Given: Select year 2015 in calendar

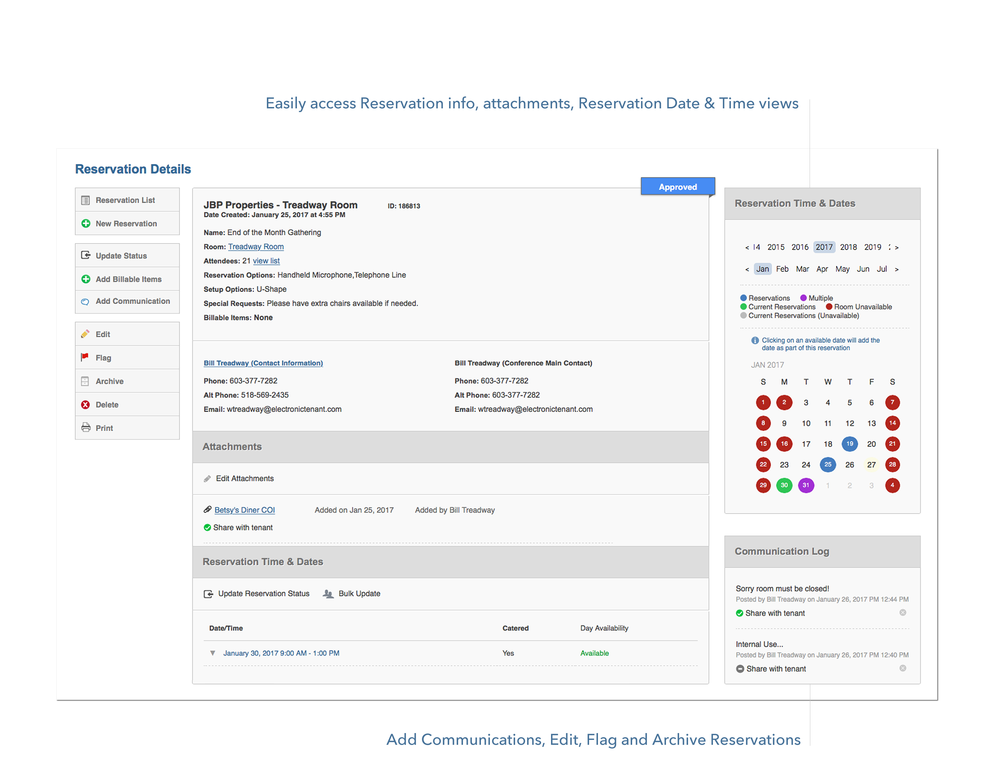Looking at the screenshot, I should [x=776, y=247].
